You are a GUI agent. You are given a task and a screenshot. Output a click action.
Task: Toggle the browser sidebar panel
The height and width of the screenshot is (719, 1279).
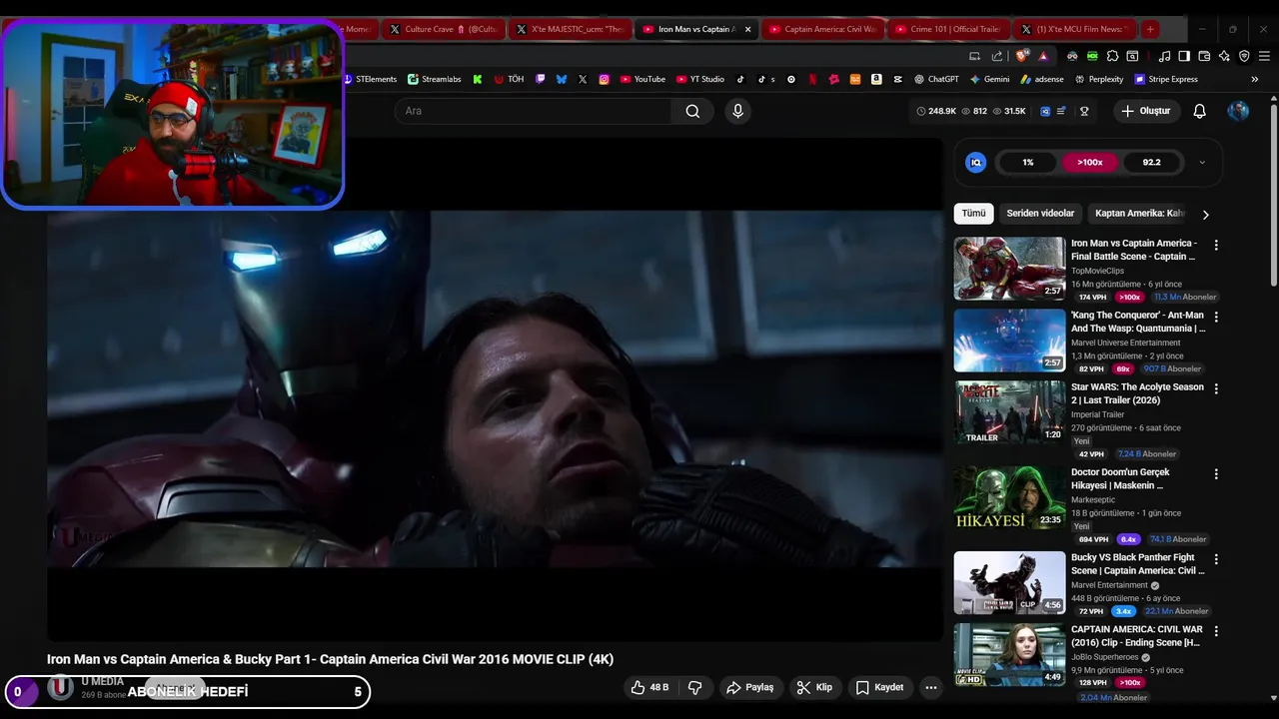tap(1184, 56)
